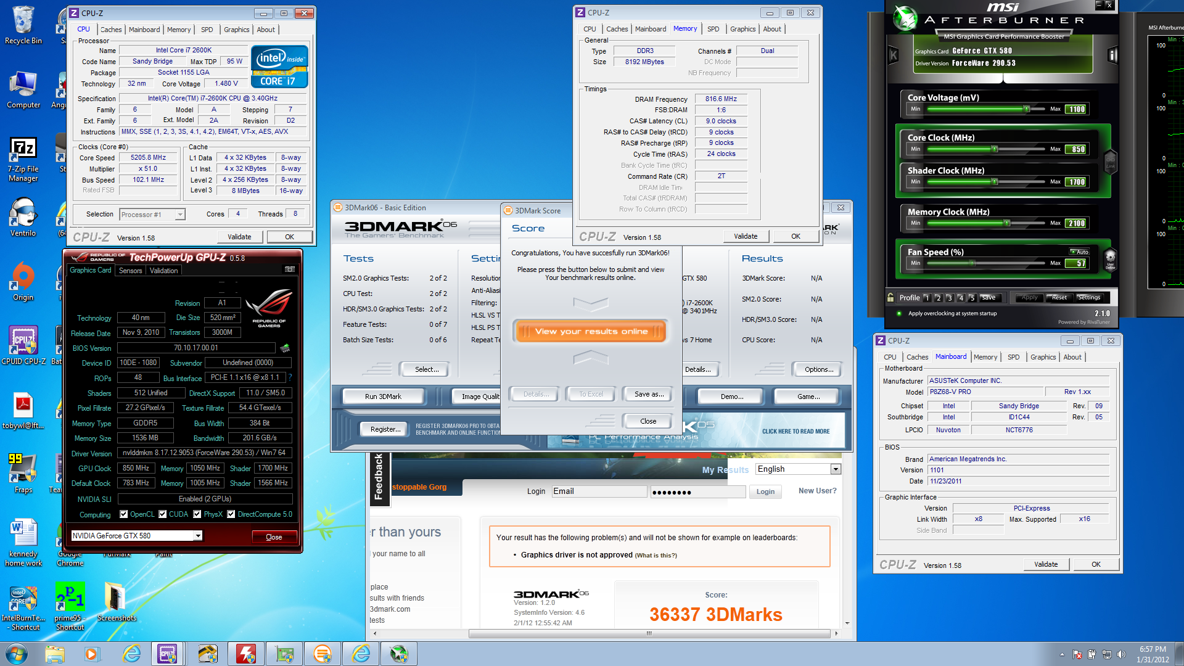The image size is (1184, 666).
Task: Select Afterburner profile slot 1
Action: point(926,298)
